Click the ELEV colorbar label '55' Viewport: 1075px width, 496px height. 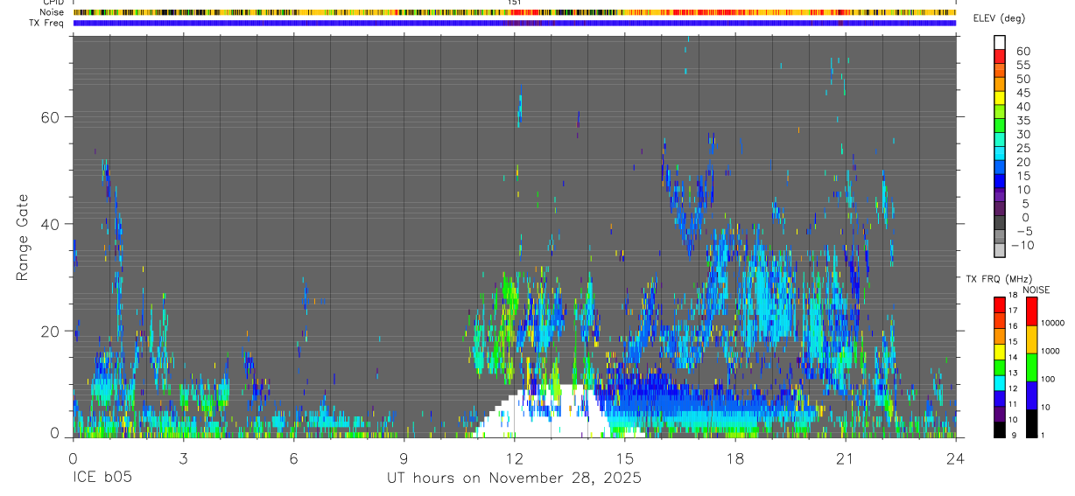point(1022,65)
